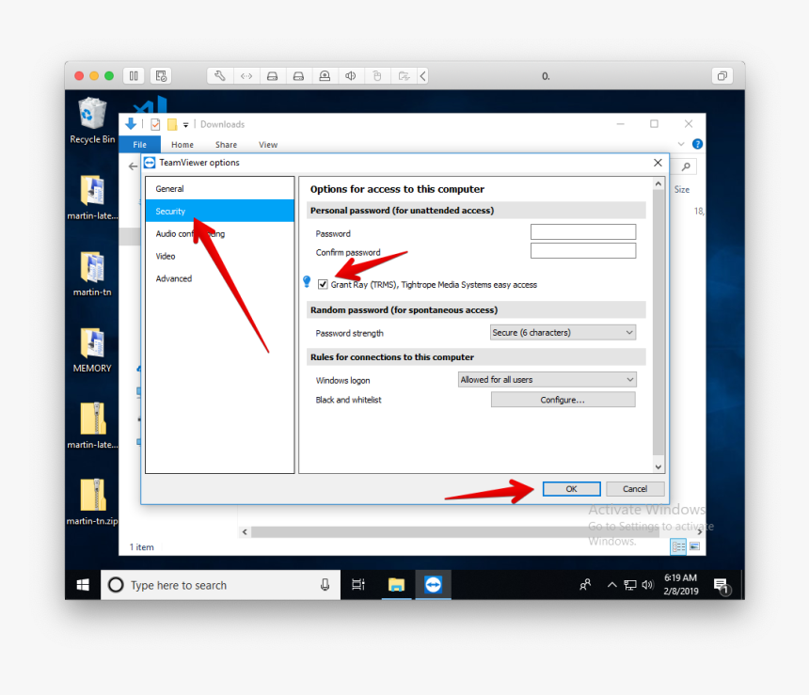809x695 pixels.
Task: Select the MEMORY folder desktop icon
Action: 92,350
